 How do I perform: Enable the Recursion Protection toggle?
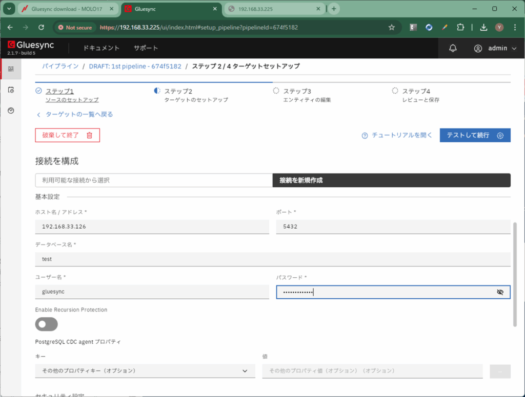point(46,324)
